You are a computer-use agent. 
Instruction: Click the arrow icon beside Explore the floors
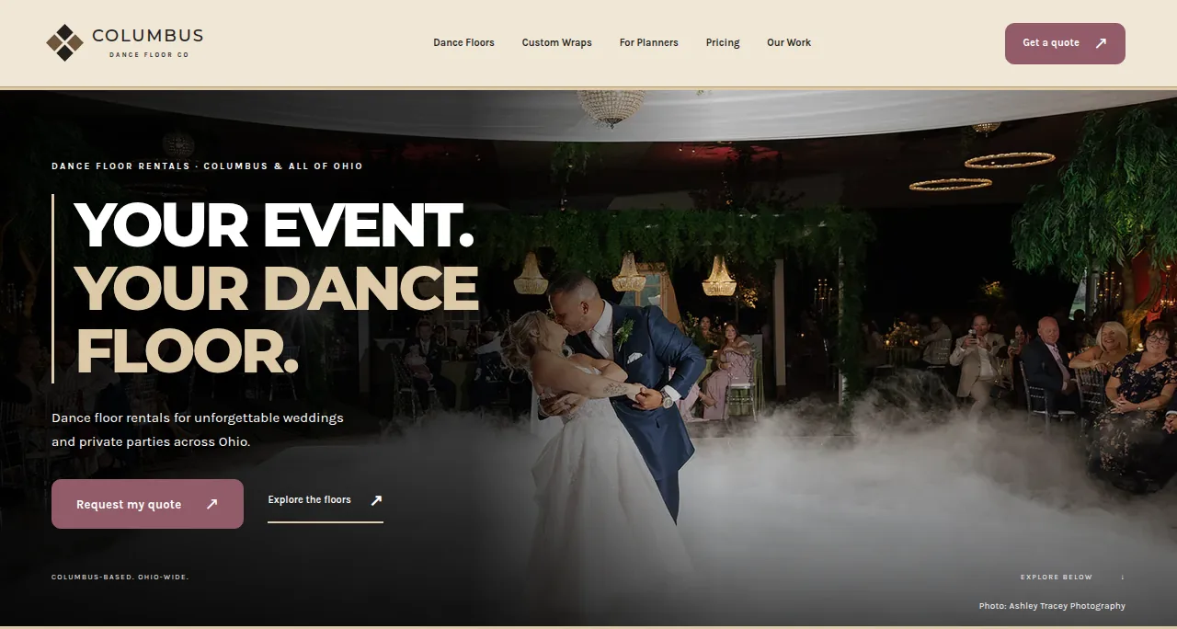click(x=375, y=500)
